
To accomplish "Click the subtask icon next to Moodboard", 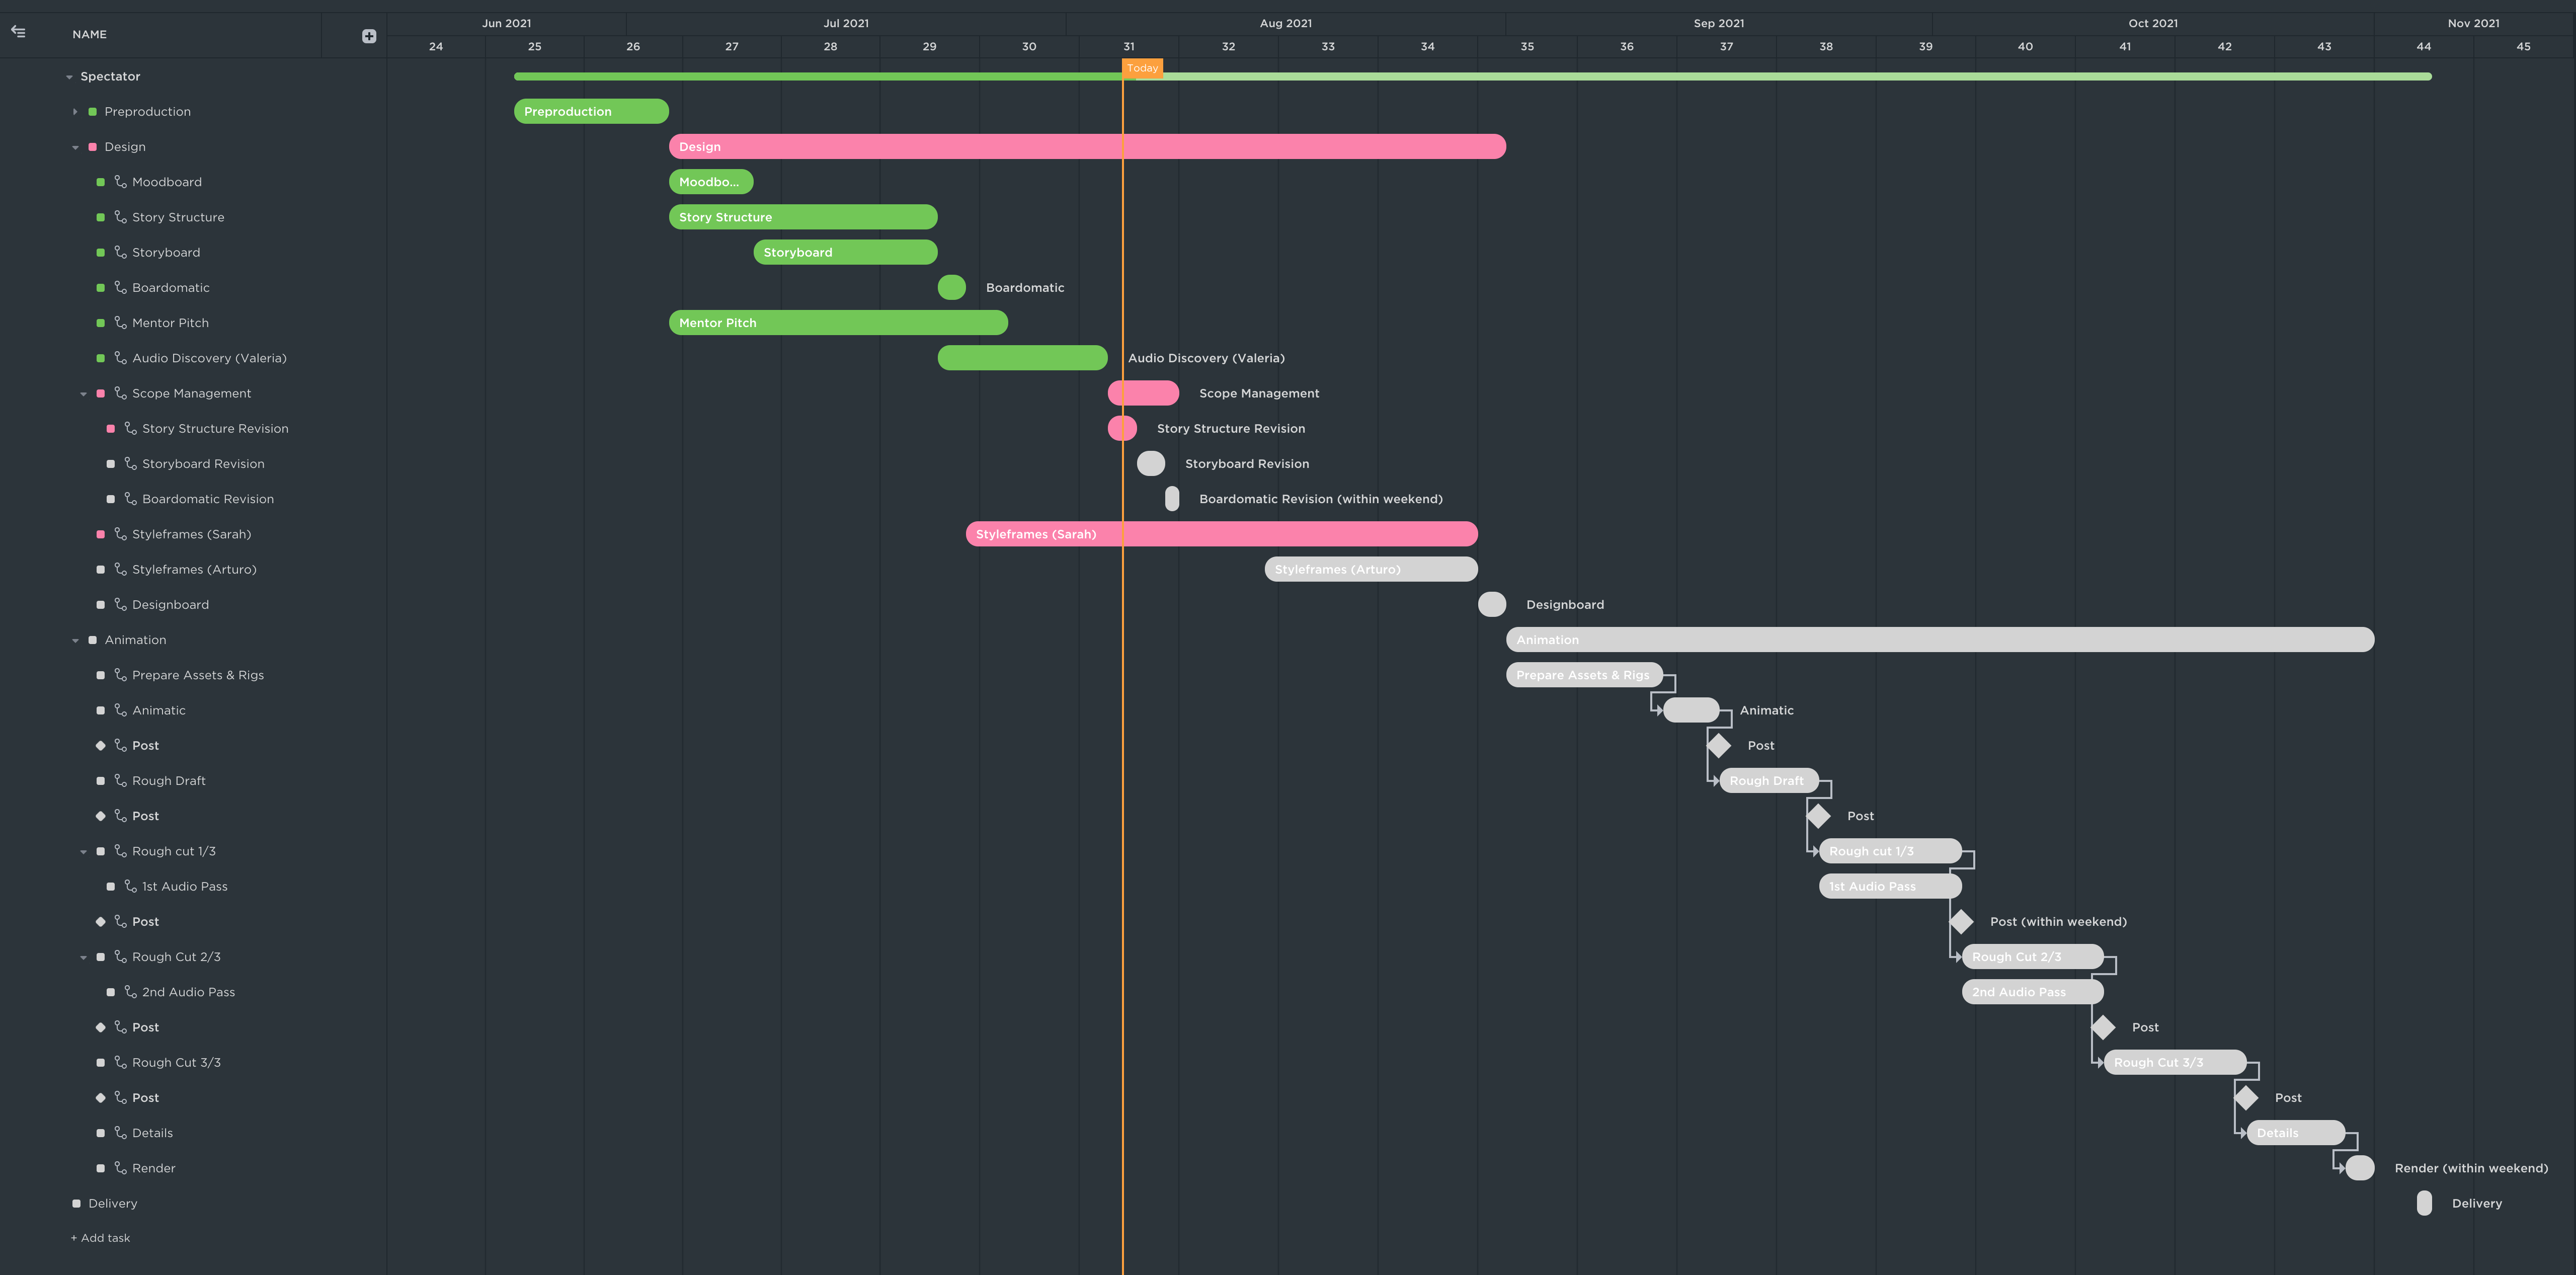I will (x=120, y=181).
